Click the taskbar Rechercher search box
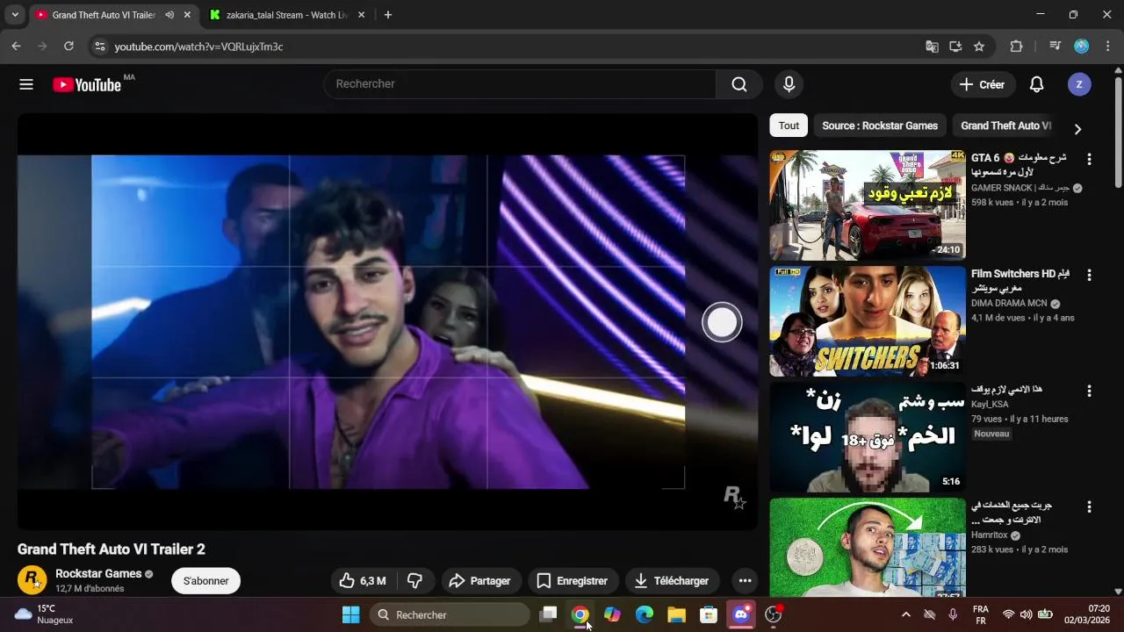Viewport: 1124px width, 632px height. point(450,614)
